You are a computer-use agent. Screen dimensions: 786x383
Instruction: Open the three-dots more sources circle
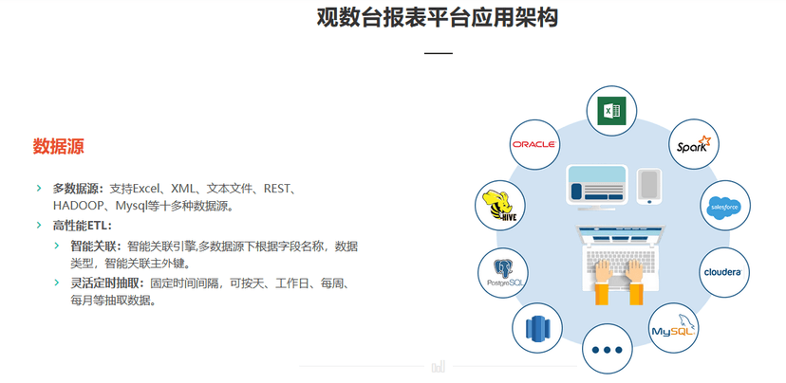tap(607, 349)
